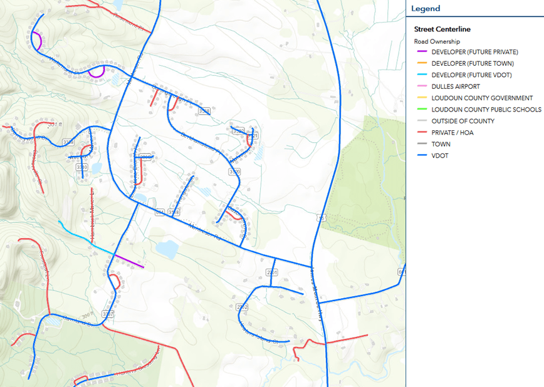Click the yellow Loudoun County Government swatch
The height and width of the screenshot is (387, 544).
point(422,98)
